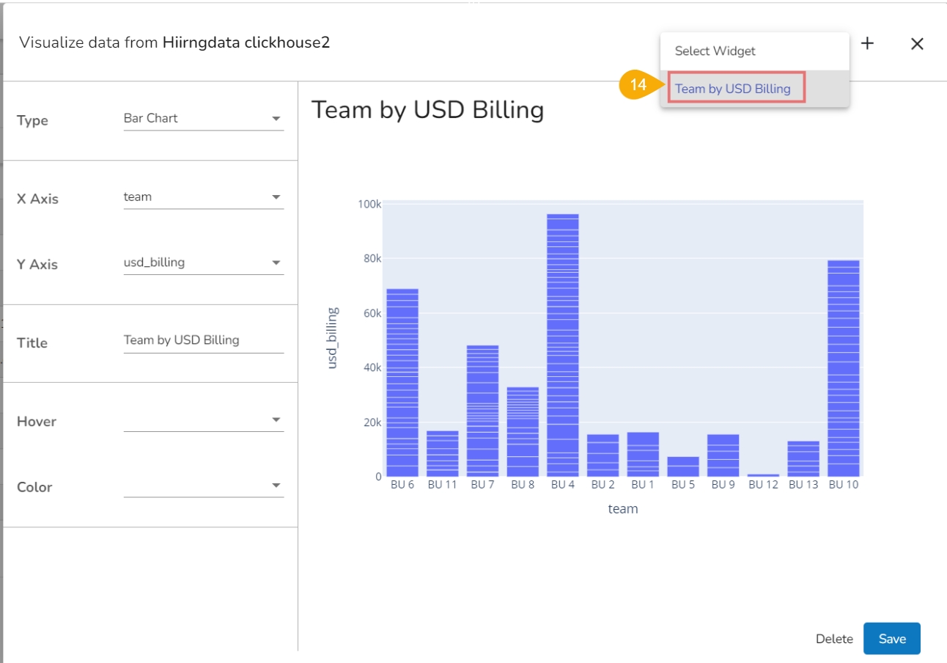Viewport: 947px width, 663px height.
Task: Open the Color field dropdown
Action: point(203,486)
